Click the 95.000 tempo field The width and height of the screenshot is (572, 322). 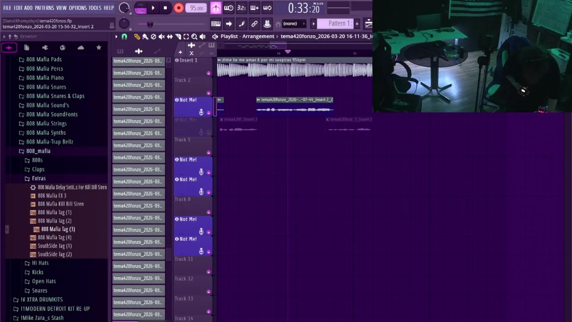point(197,8)
